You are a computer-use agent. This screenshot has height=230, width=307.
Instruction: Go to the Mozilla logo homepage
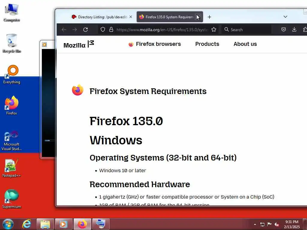coord(79,45)
